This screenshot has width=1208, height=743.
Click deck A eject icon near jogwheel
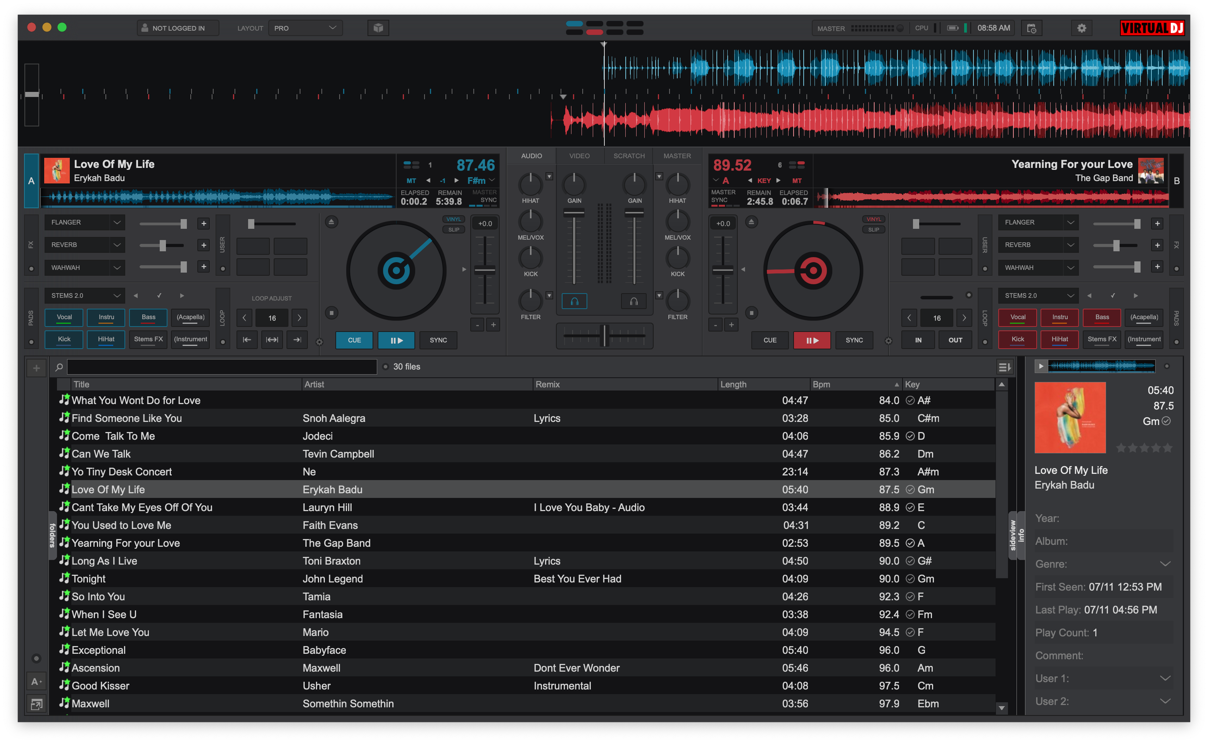coord(331,222)
